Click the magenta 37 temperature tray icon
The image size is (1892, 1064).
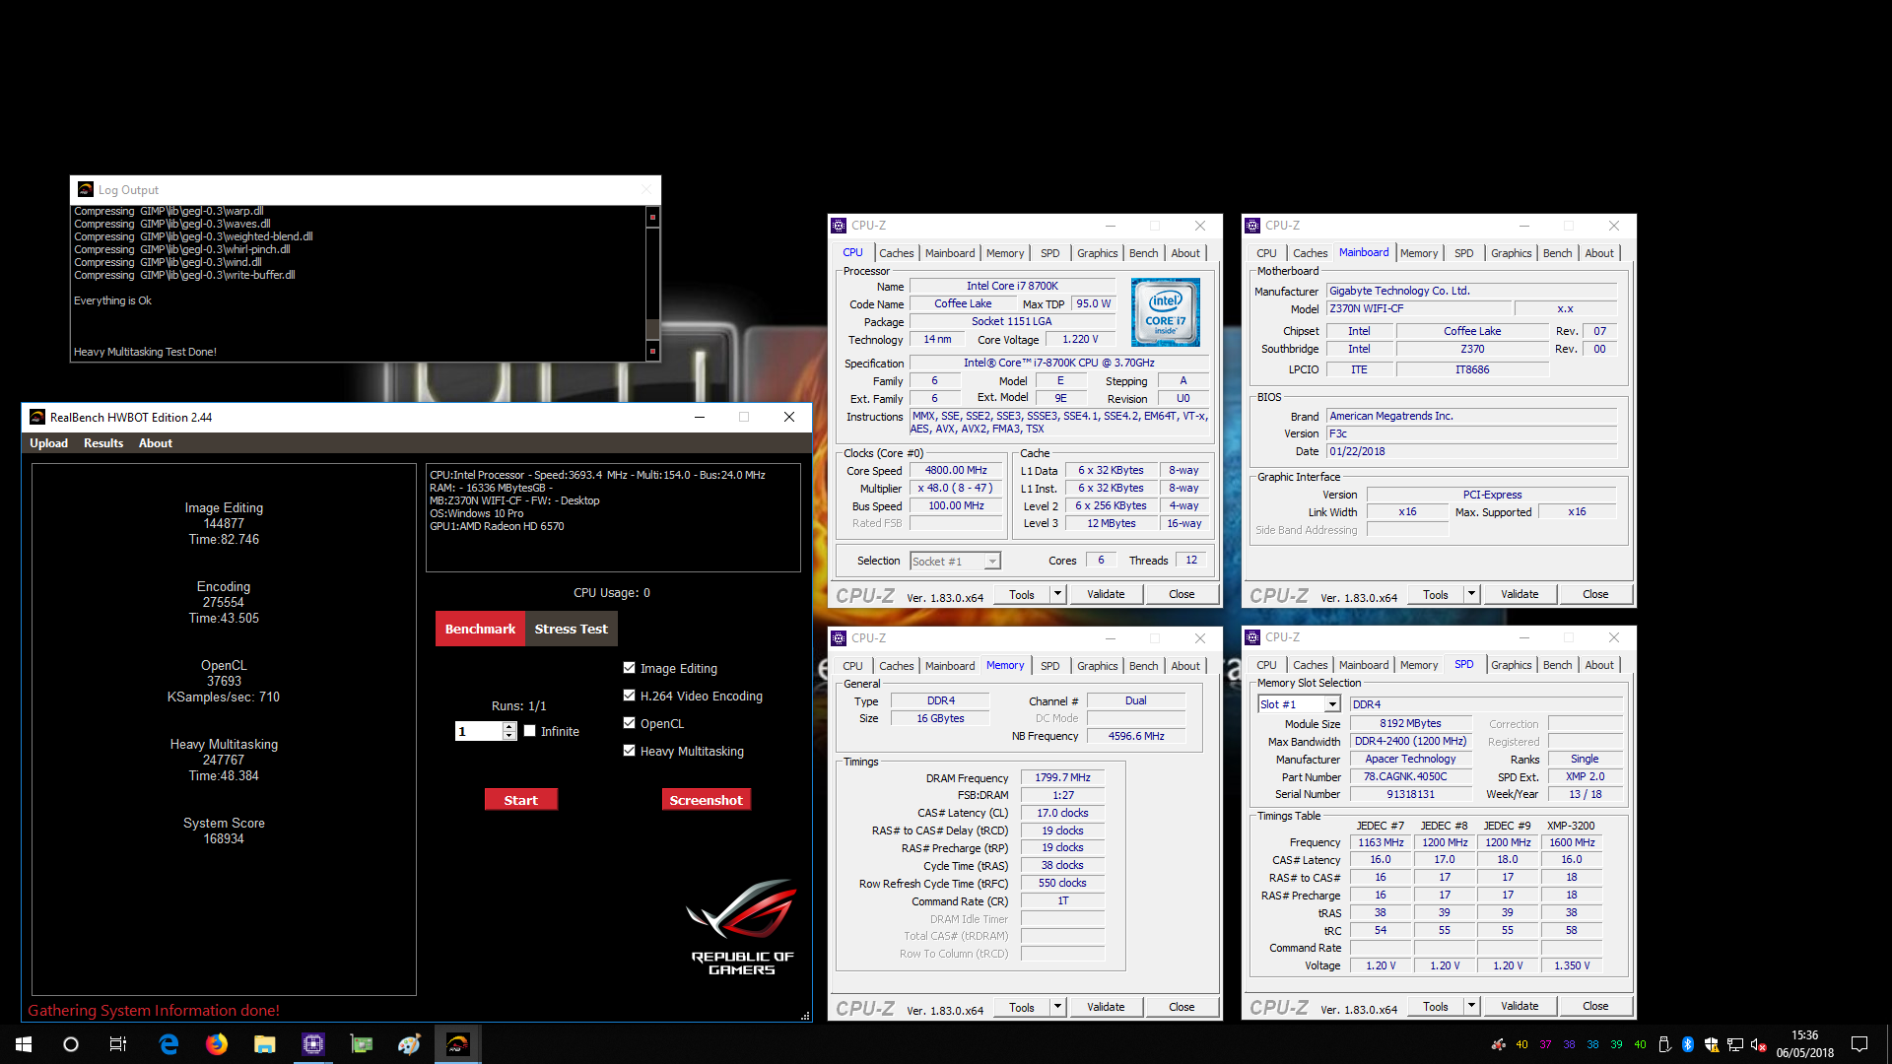tap(1545, 1044)
